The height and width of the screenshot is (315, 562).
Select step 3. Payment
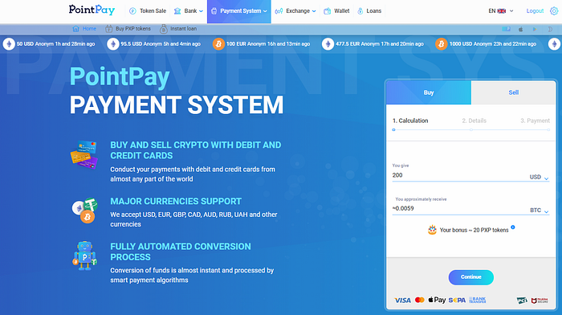535,121
